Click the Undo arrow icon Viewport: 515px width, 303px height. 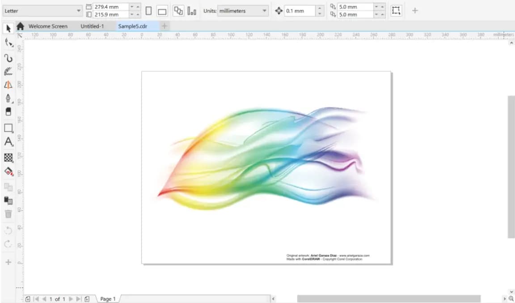tap(8, 230)
